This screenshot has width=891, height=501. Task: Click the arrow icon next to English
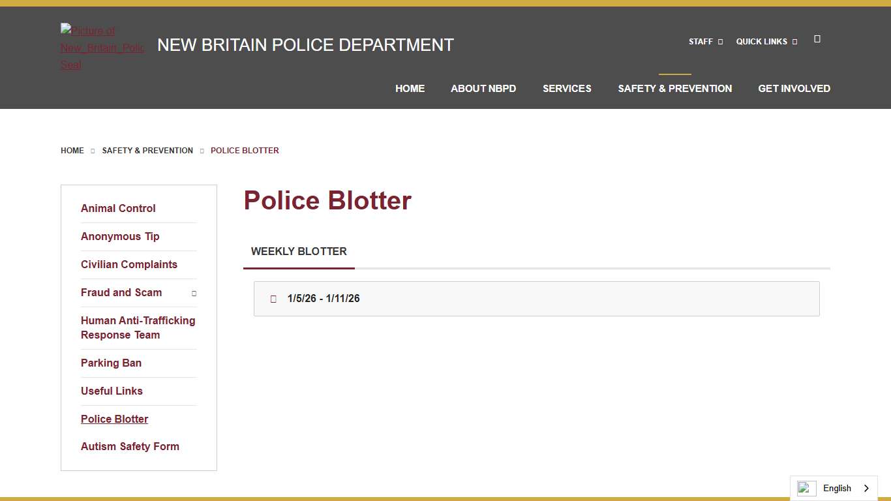coord(868,488)
